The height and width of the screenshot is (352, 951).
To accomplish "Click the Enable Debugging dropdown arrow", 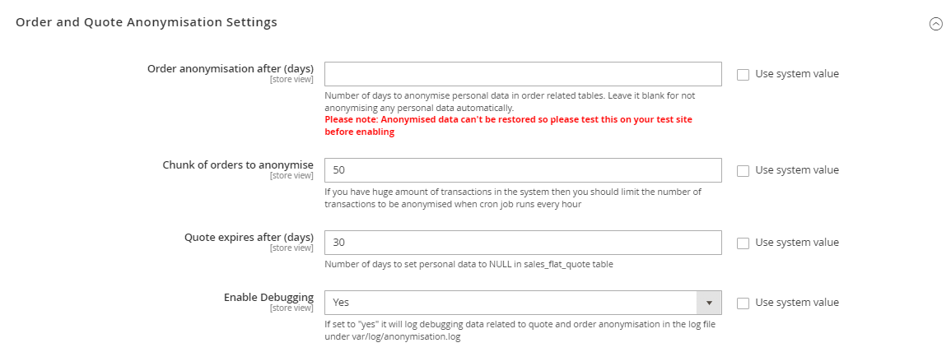I will (x=709, y=303).
